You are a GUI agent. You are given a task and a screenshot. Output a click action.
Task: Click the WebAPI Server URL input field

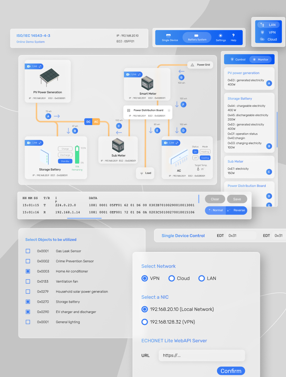click(202, 355)
